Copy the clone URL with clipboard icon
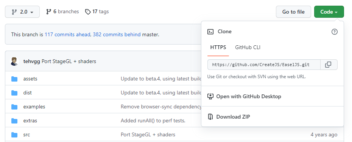 point(329,65)
